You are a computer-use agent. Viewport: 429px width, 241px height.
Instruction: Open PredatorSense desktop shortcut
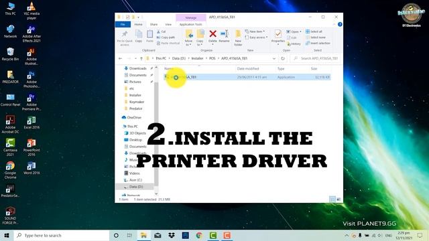pos(11,191)
